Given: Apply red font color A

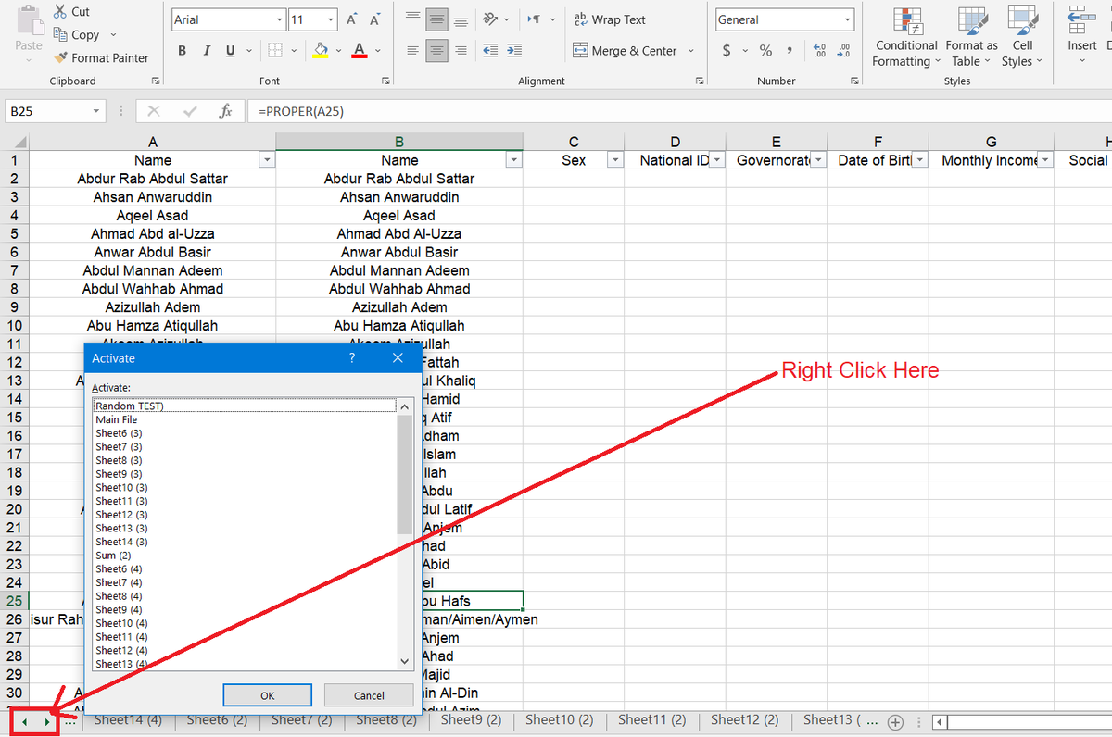Looking at the screenshot, I should [x=360, y=51].
